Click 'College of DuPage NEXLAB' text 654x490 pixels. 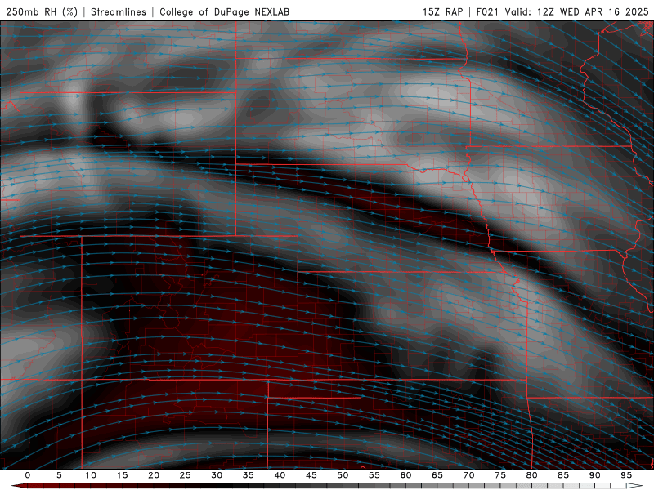coord(224,11)
